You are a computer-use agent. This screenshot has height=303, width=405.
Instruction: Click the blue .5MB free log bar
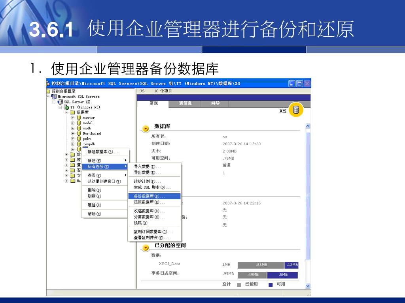click(x=282, y=275)
